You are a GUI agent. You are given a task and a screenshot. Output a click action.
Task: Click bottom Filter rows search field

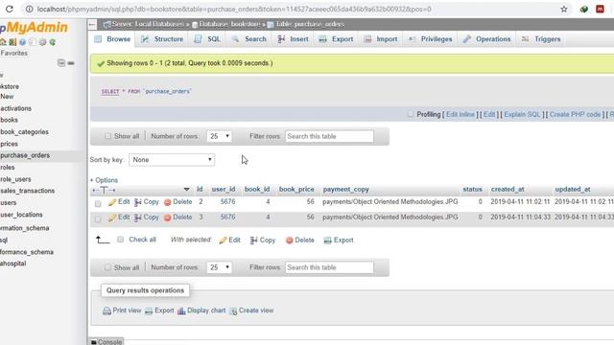coord(329,267)
